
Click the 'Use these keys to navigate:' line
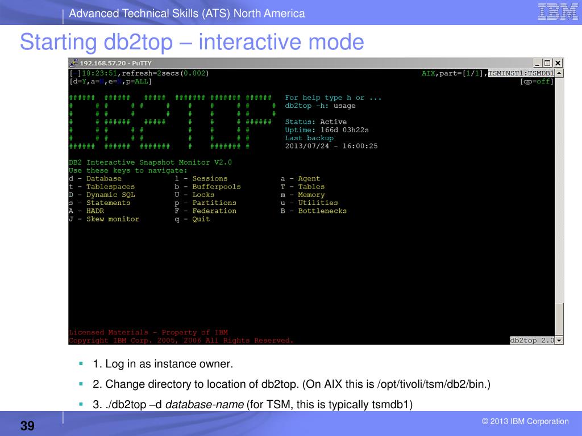[128, 170]
